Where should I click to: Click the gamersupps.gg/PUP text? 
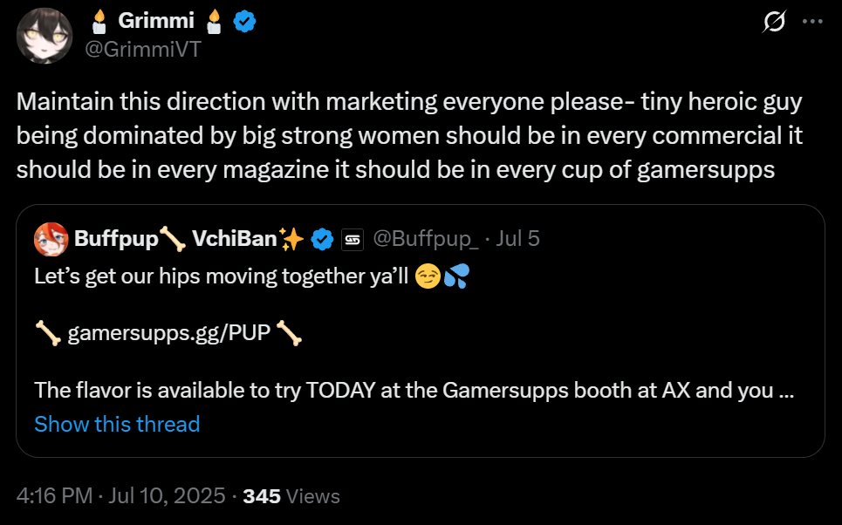(x=168, y=332)
